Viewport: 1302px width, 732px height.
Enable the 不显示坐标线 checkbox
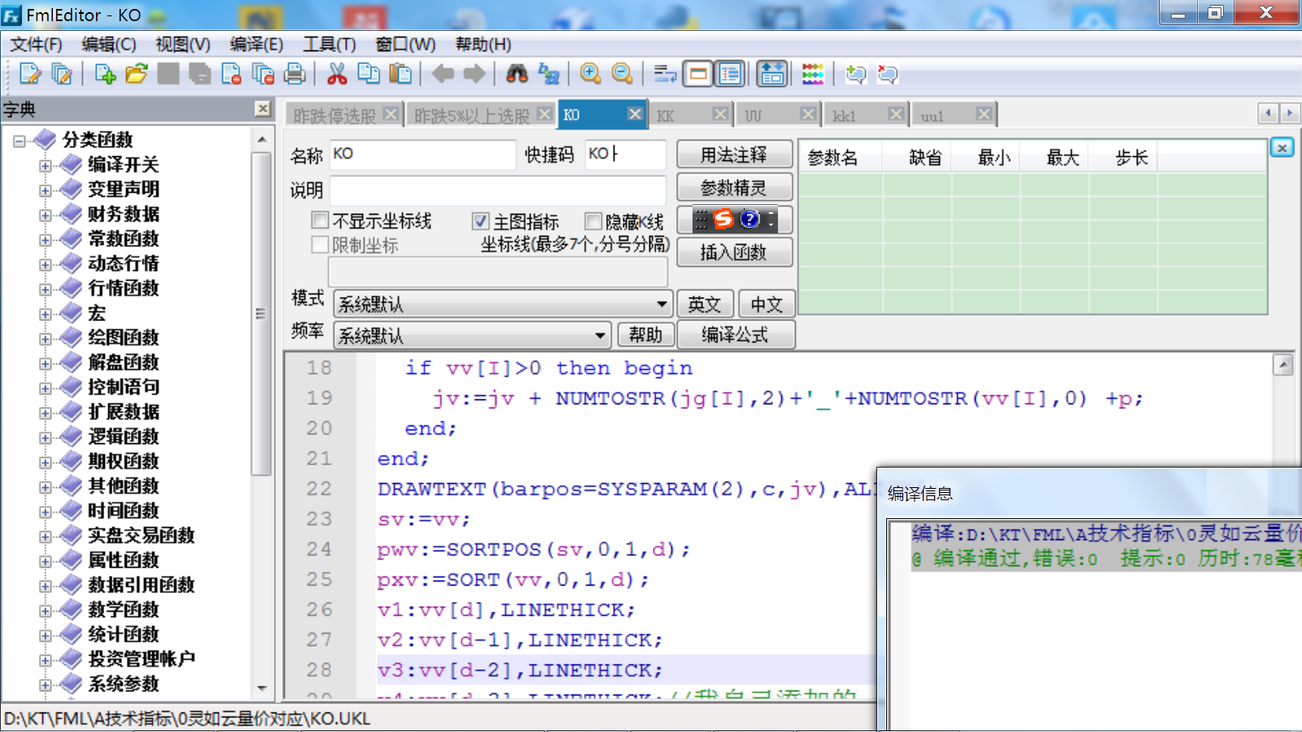(x=320, y=220)
